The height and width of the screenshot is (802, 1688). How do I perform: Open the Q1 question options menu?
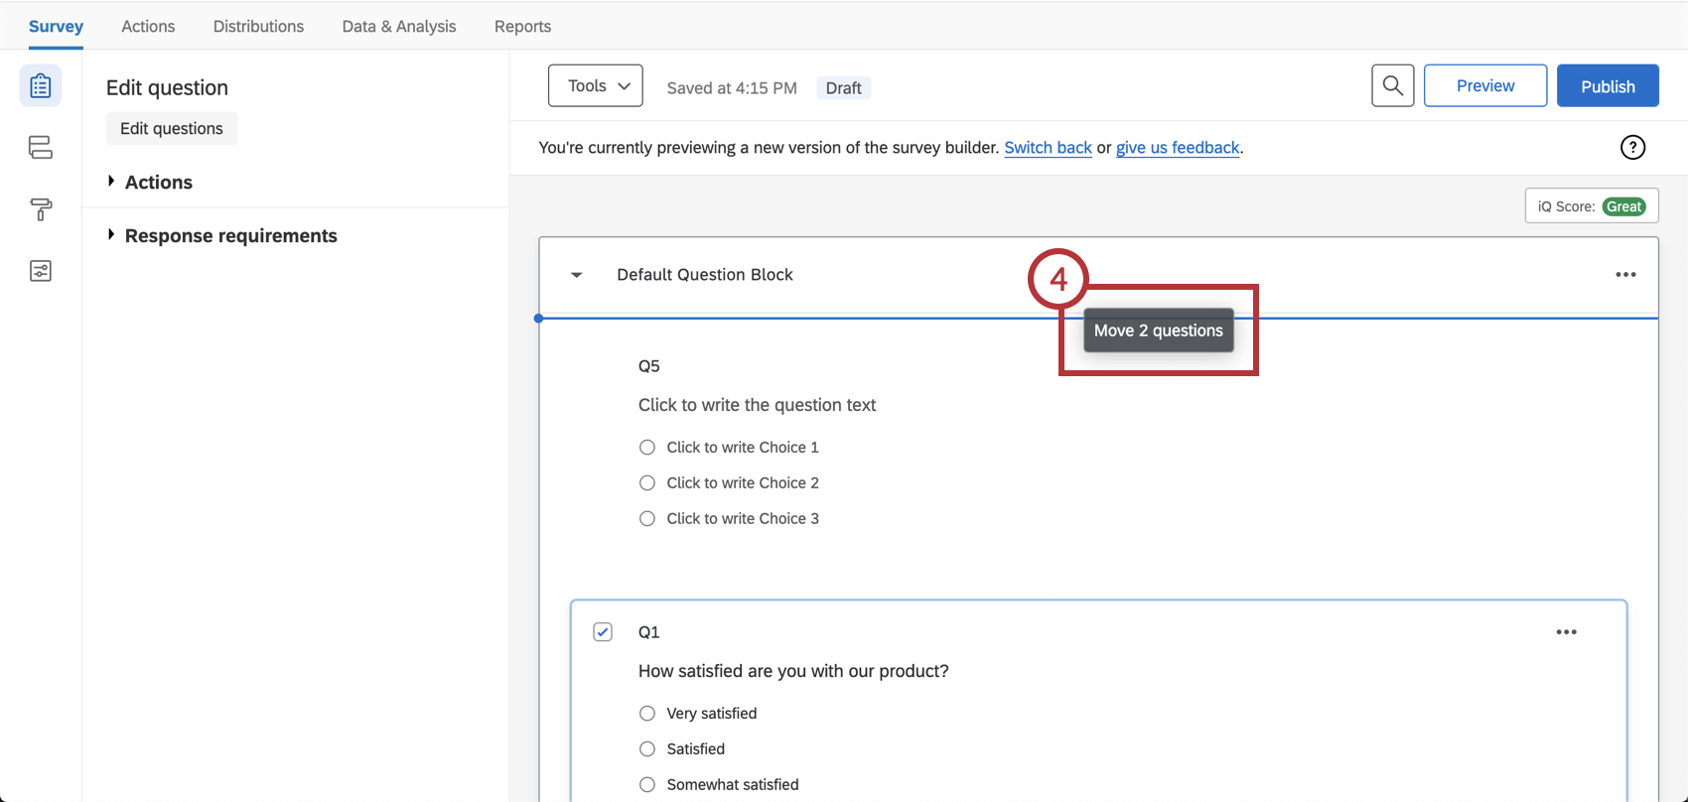click(x=1566, y=632)
